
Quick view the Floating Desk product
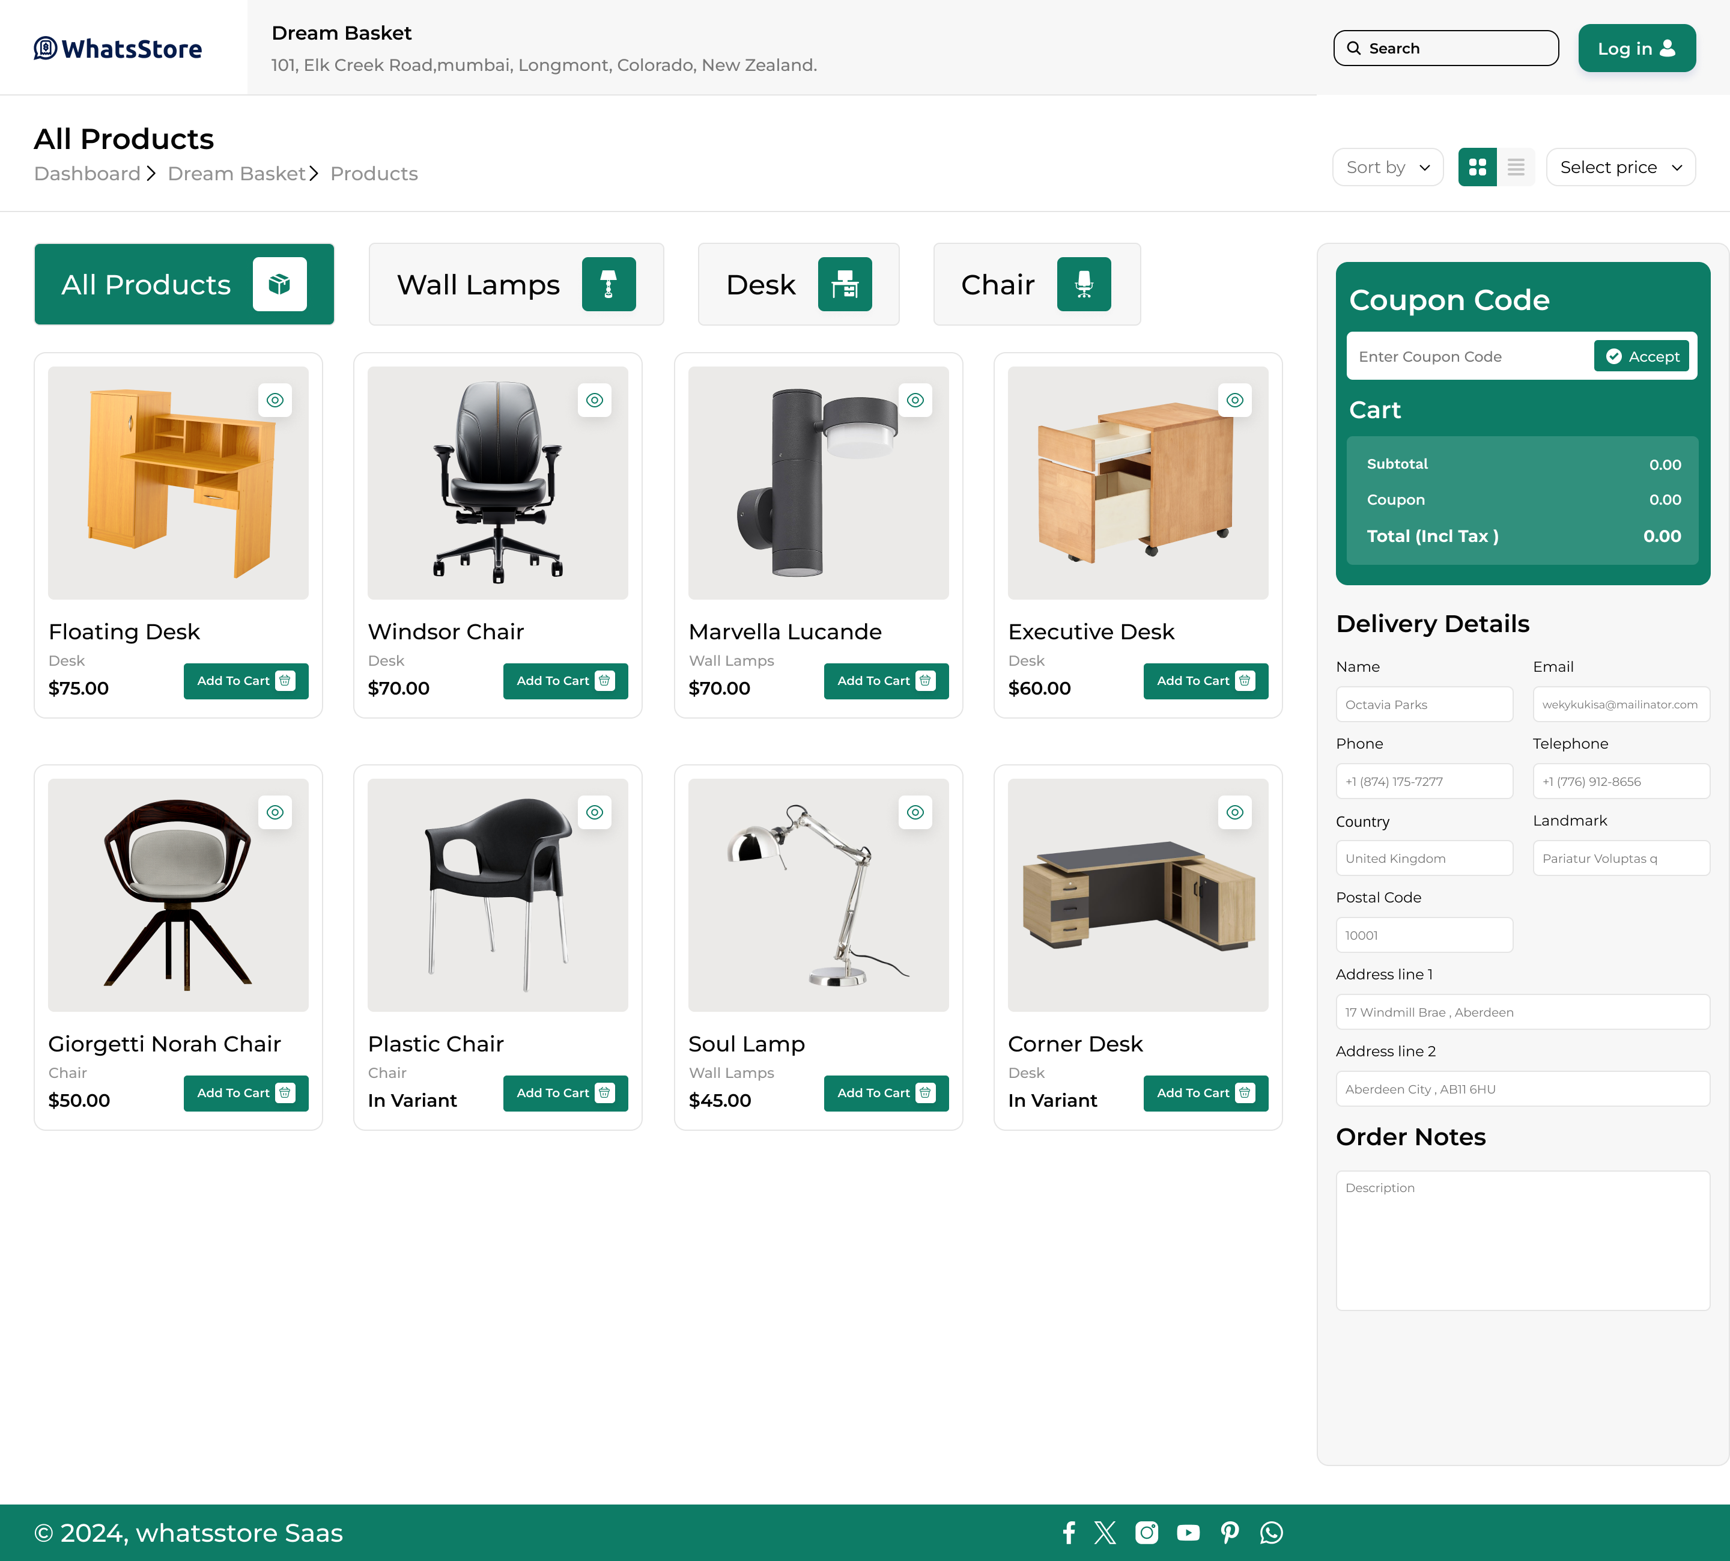coord(275,400)
